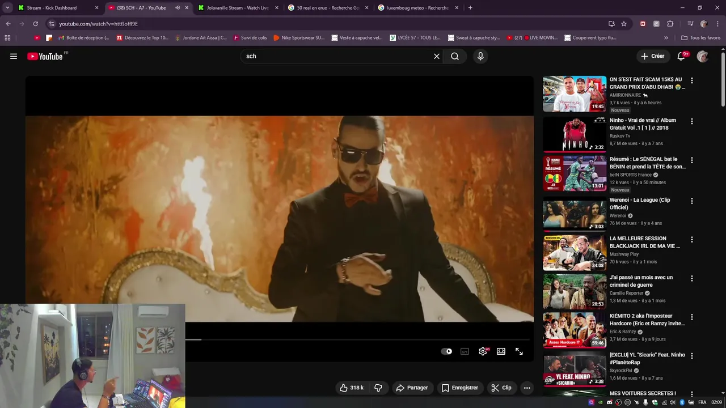This screenshot has height=408, width=726.
Task: Open the Suivi de colis bookmark
Action: [250, 38]
